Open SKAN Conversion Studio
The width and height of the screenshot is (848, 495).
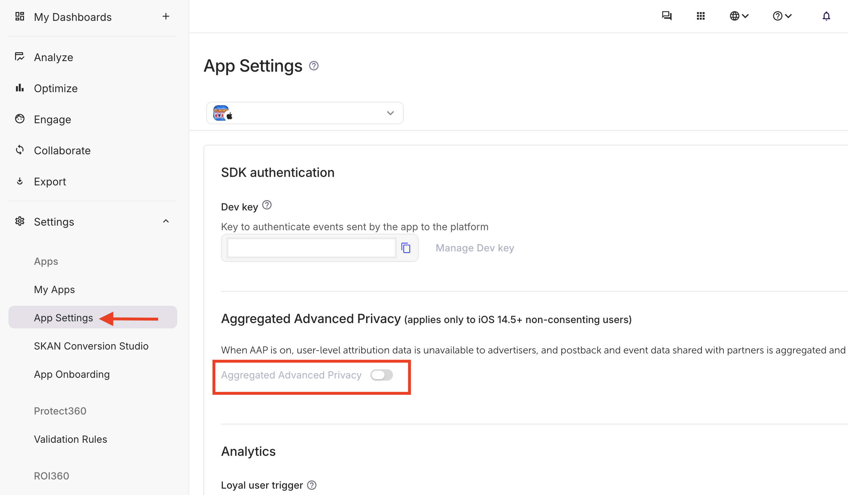pyautogui.click(x=91, y=346)
